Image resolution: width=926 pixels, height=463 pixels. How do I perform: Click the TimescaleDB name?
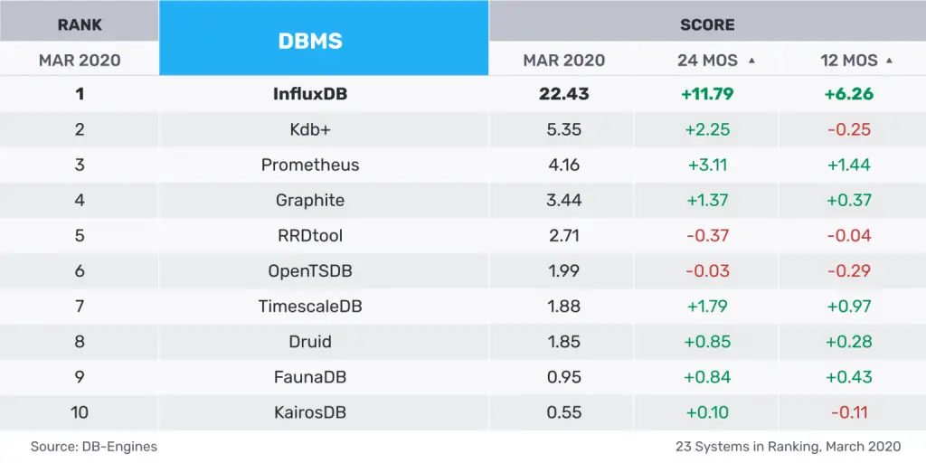[310, 306]
